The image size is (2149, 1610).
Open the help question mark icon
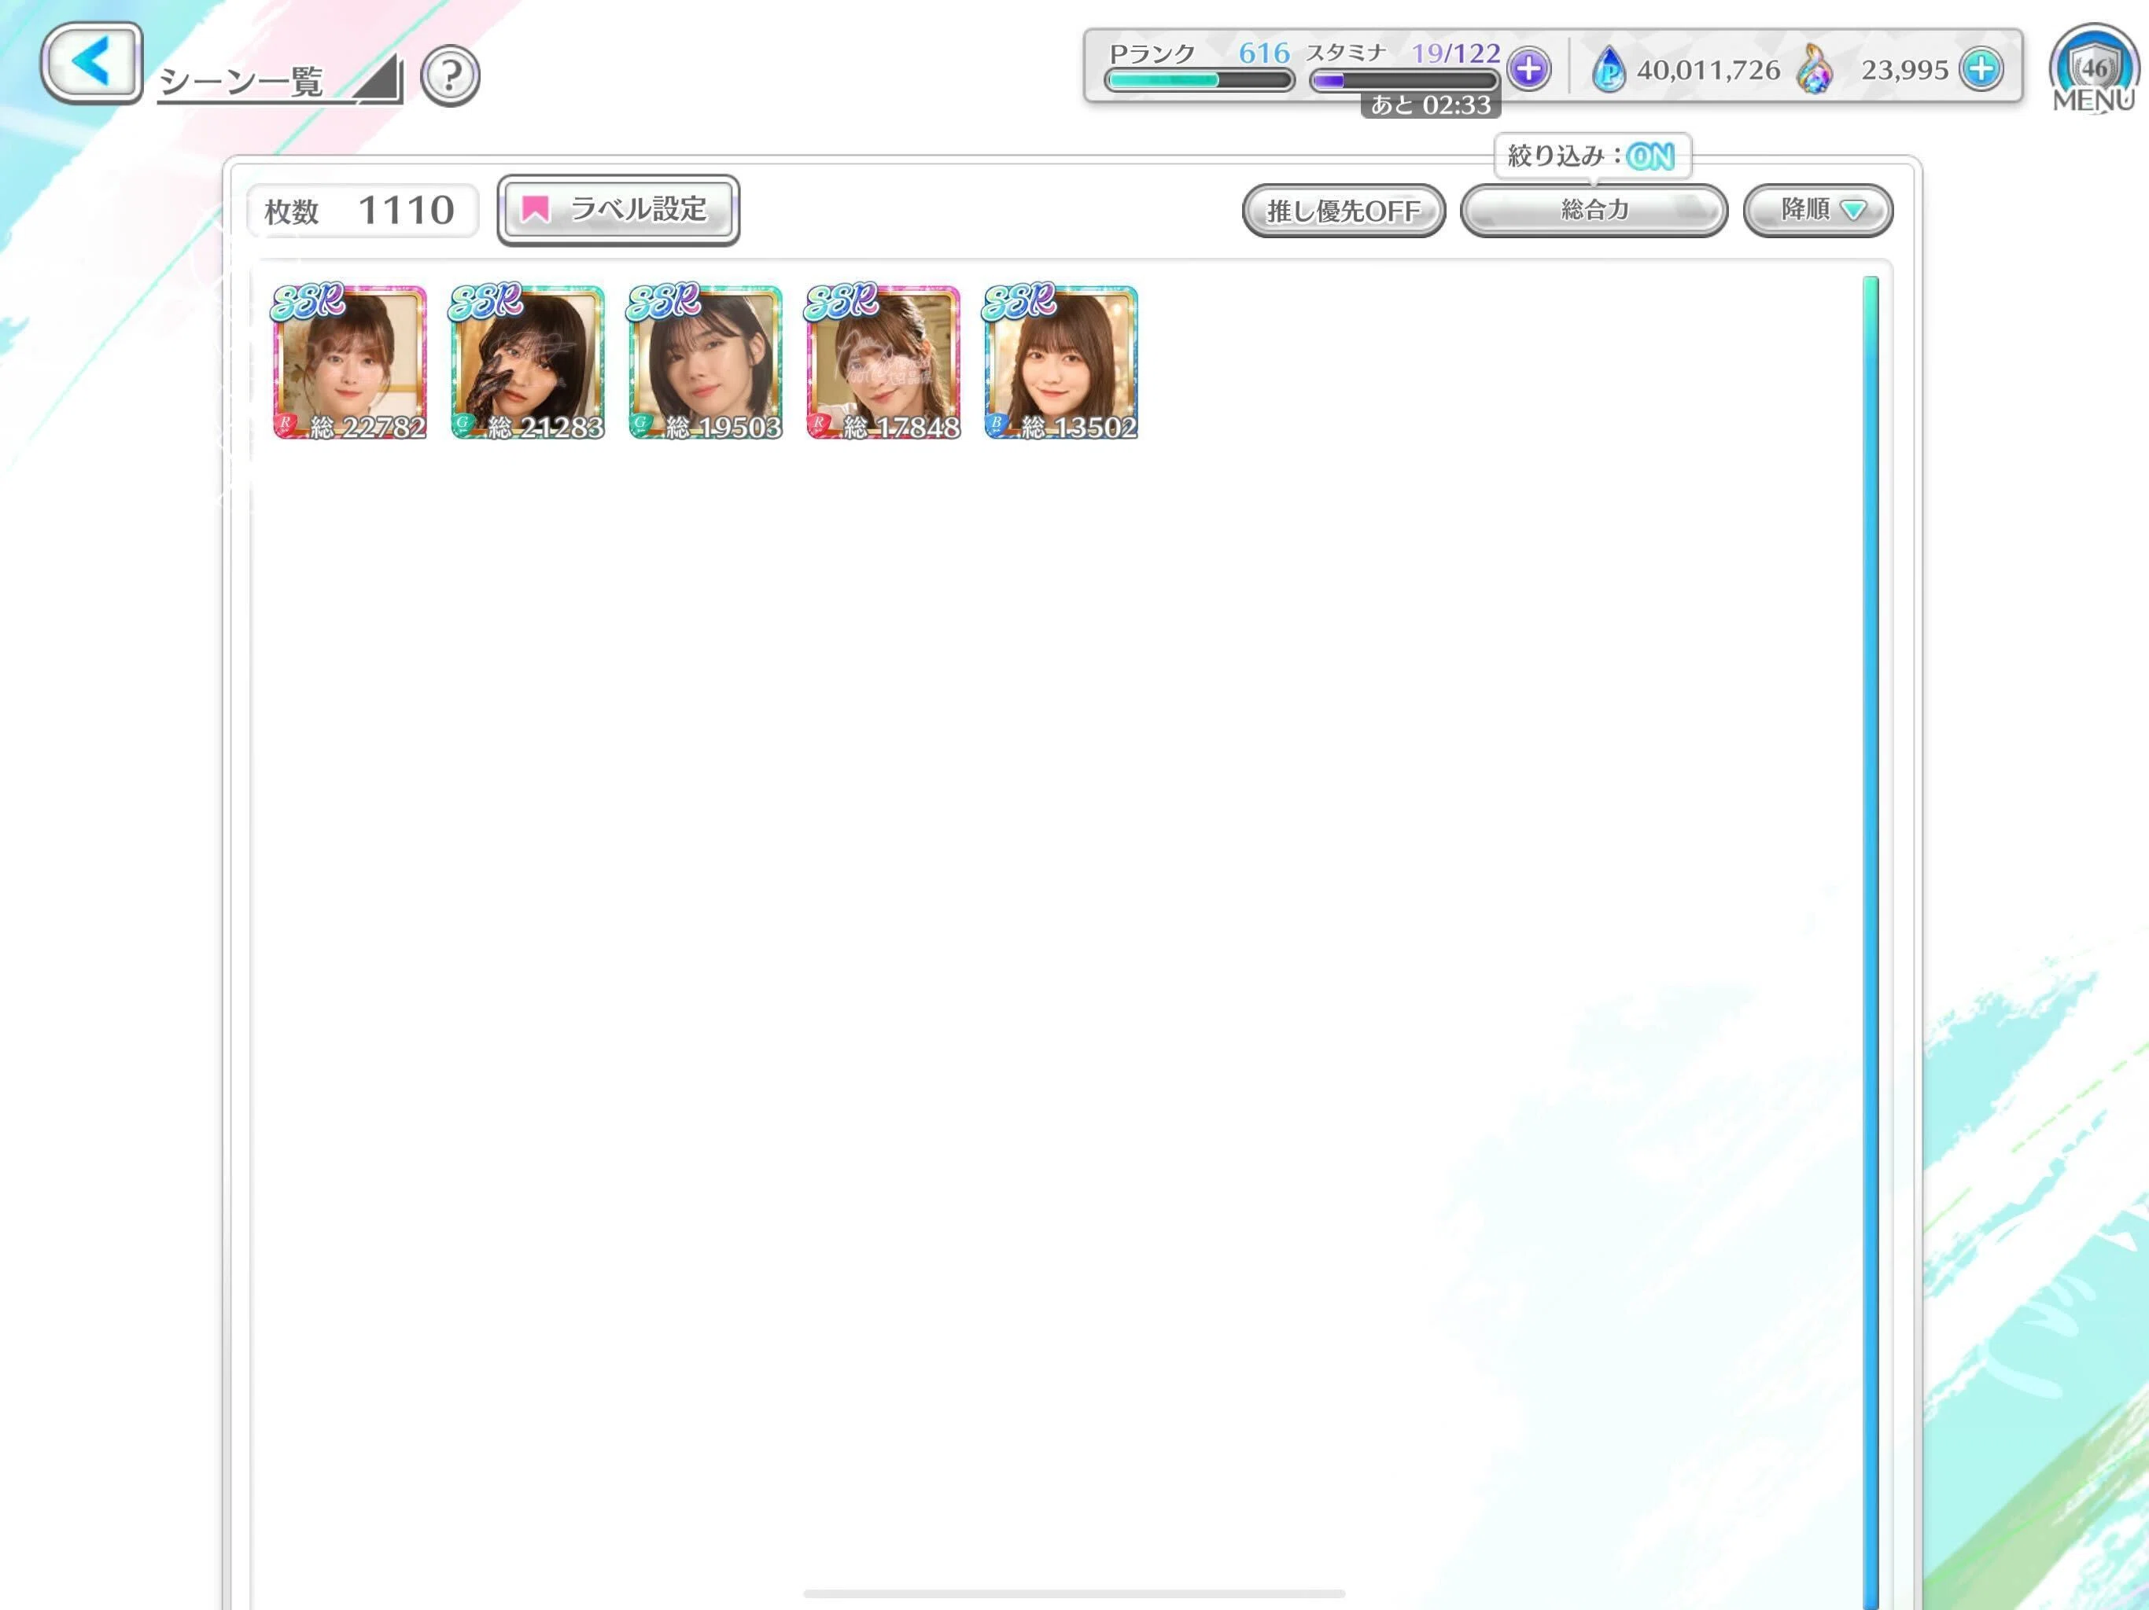point(450,75)
